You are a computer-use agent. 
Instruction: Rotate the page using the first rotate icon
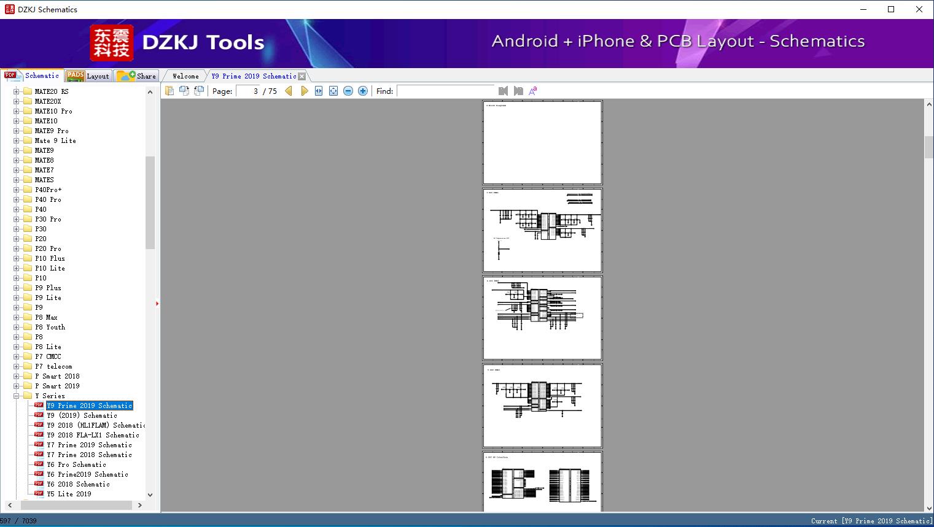(184, 91)
